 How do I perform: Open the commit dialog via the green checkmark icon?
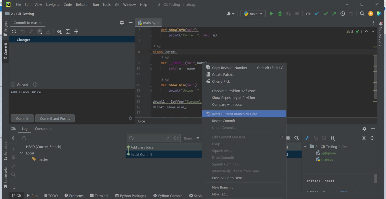pos(326,14)
